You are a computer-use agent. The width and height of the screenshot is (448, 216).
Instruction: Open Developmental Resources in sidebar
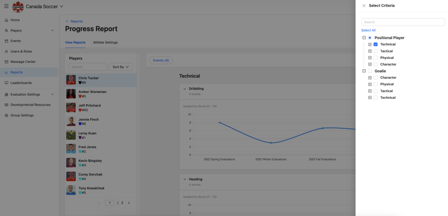click(x=30, y=105)
